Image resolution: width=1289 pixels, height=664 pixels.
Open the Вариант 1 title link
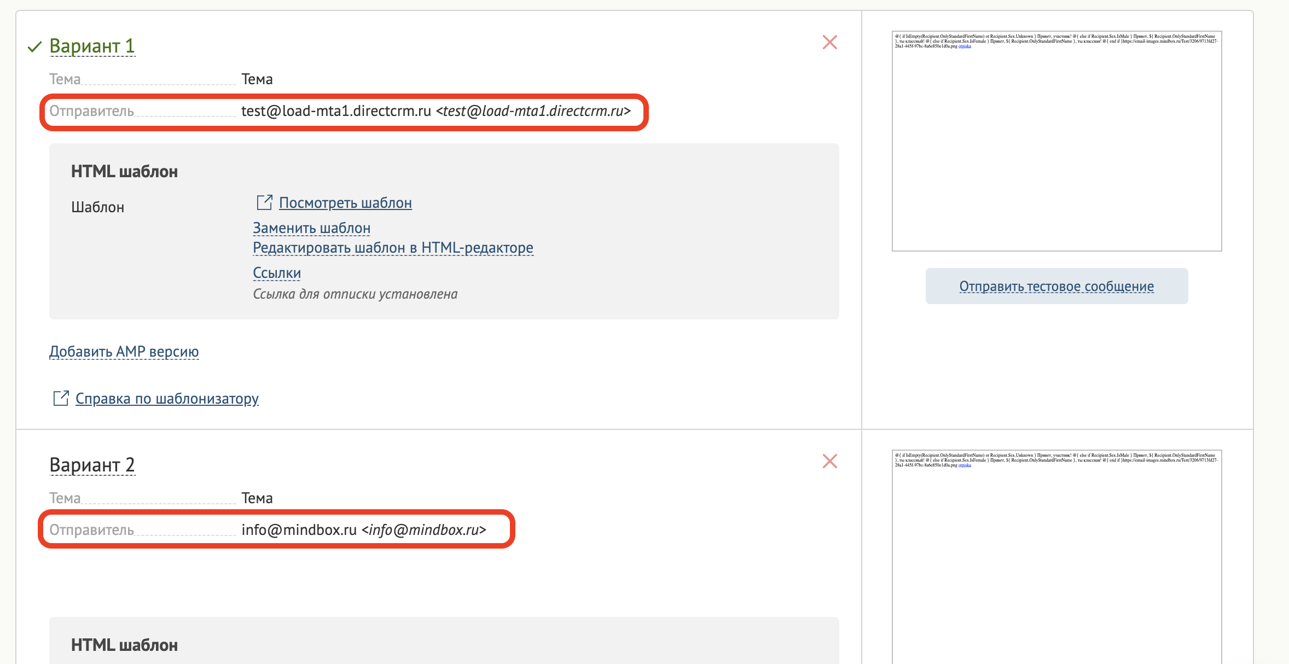coord(92,46)
